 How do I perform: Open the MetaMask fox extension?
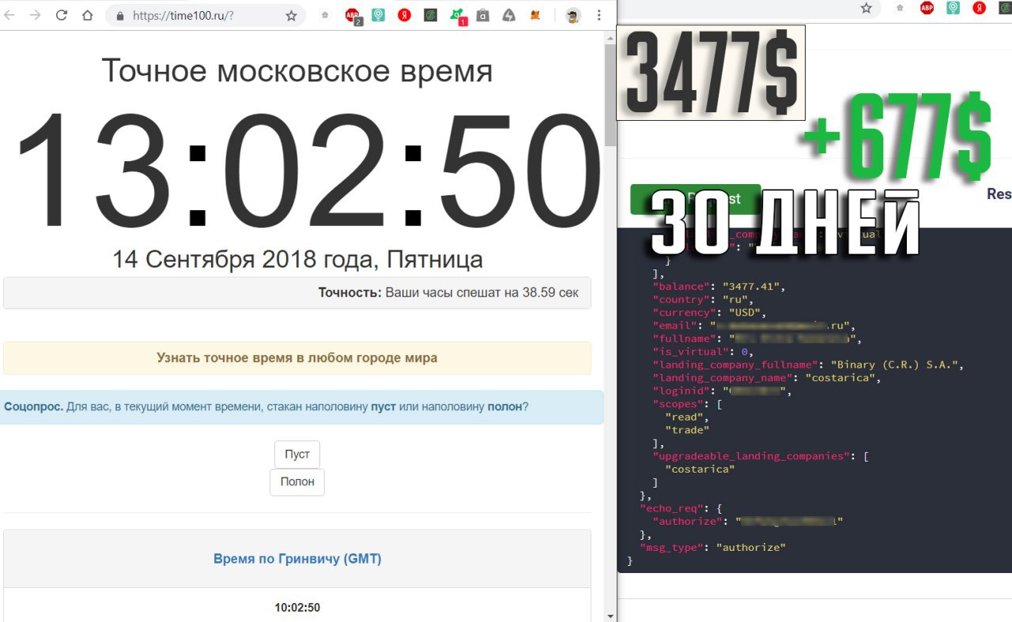tap(535, 15)
